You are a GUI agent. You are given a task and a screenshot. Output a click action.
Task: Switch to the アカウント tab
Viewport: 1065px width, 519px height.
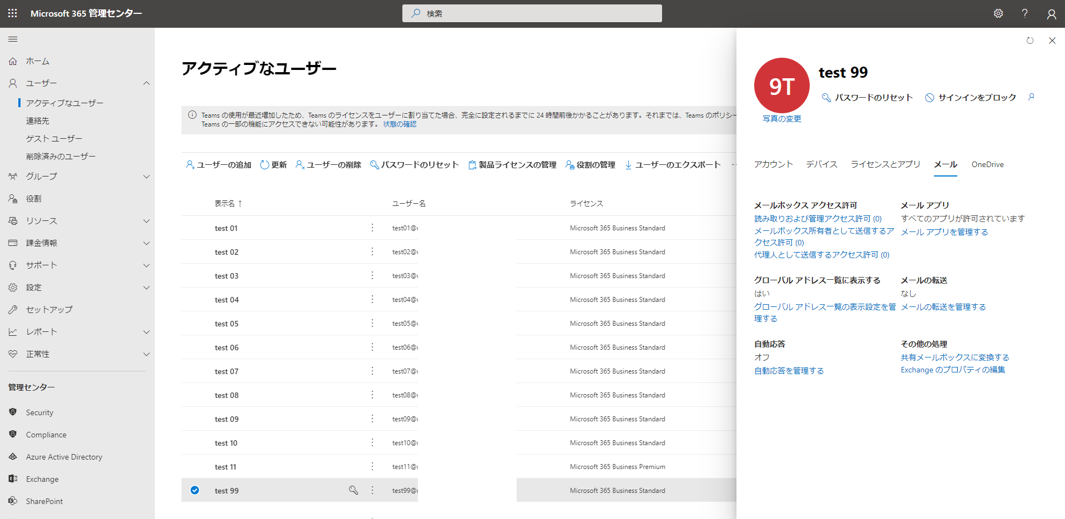point(774,164)
